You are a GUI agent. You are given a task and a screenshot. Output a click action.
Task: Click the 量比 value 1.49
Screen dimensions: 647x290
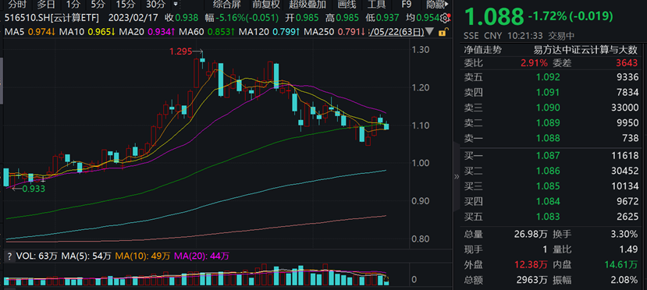628,249
